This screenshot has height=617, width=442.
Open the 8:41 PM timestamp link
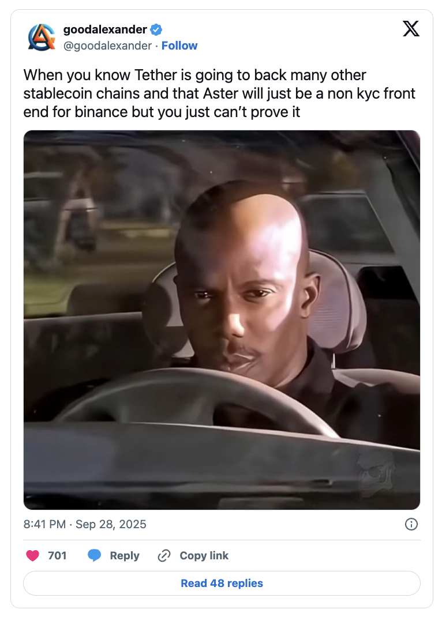[44, 524]
